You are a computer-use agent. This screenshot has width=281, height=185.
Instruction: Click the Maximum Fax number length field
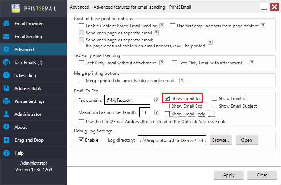[x=144, y=112]
